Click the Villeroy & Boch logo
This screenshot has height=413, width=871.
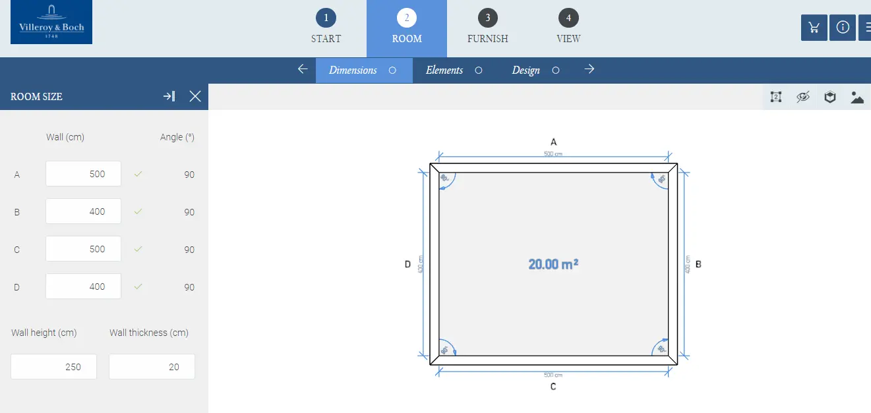(51, 22)
